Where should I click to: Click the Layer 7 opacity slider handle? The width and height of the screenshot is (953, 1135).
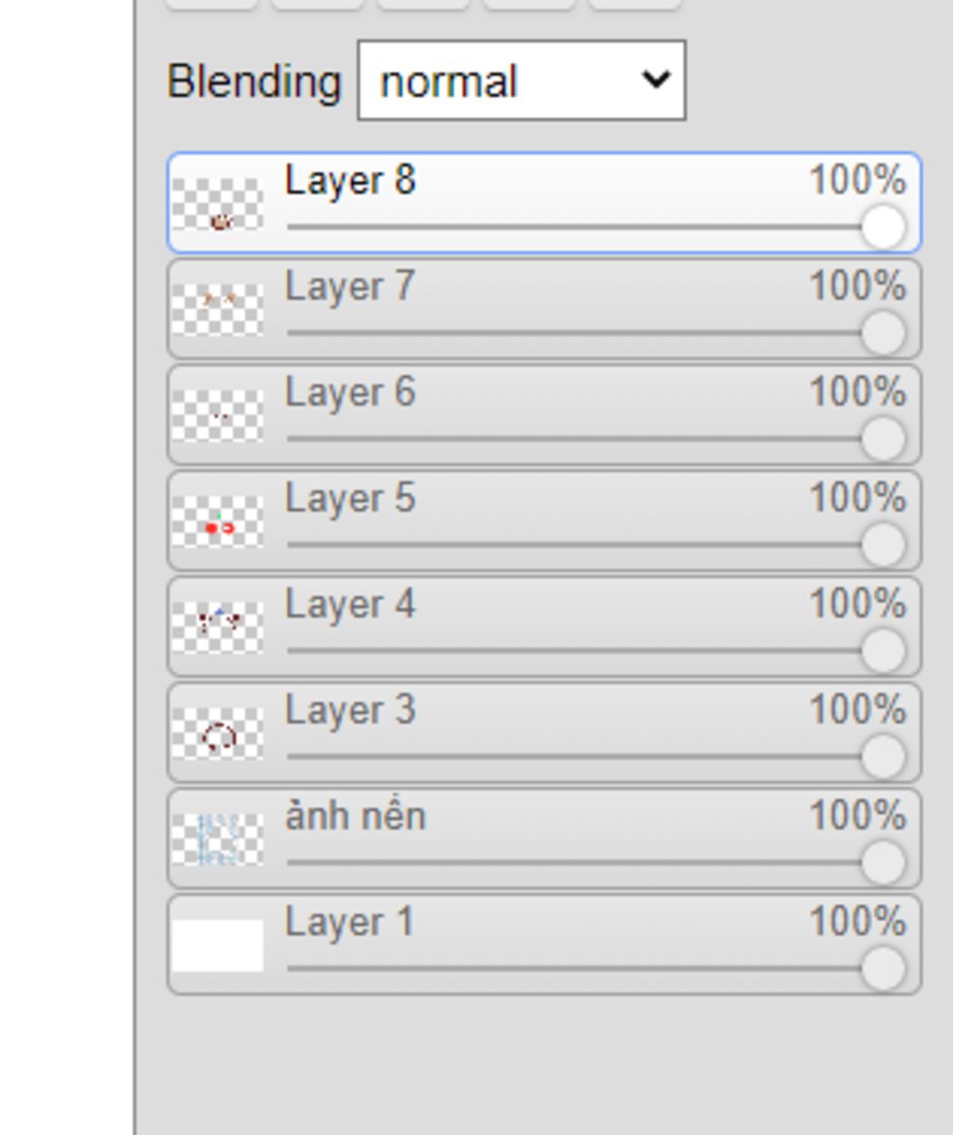pos(883,332)
